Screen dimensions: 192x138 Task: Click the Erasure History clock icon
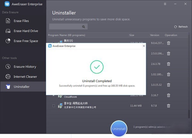8,66
